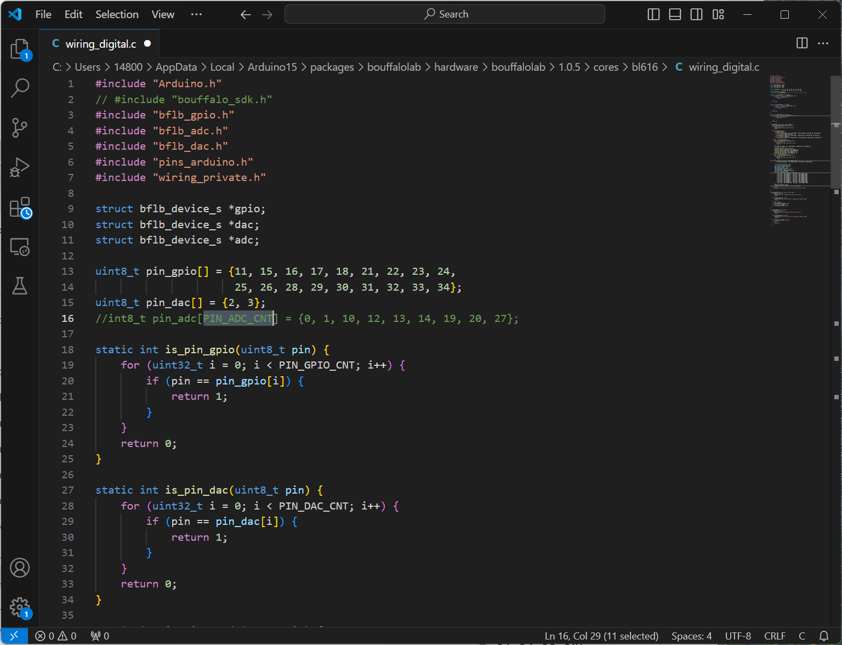The image size is (842, 645).
Task: Click line number 27 in gutter
Action: (x=67, y=490)
